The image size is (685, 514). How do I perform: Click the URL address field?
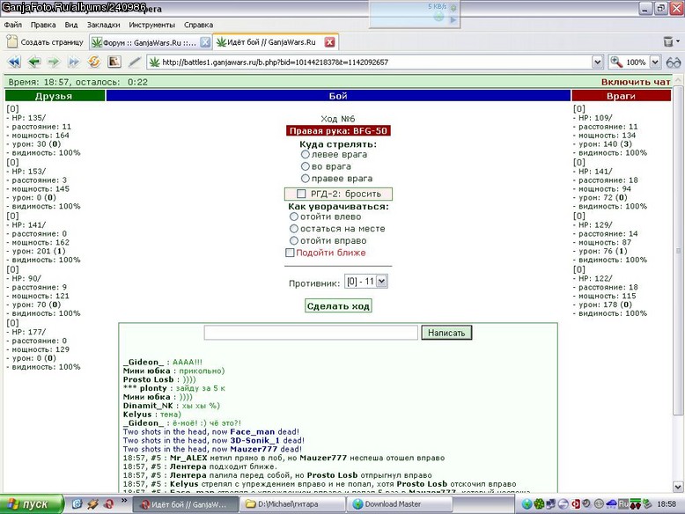[376, 62]
